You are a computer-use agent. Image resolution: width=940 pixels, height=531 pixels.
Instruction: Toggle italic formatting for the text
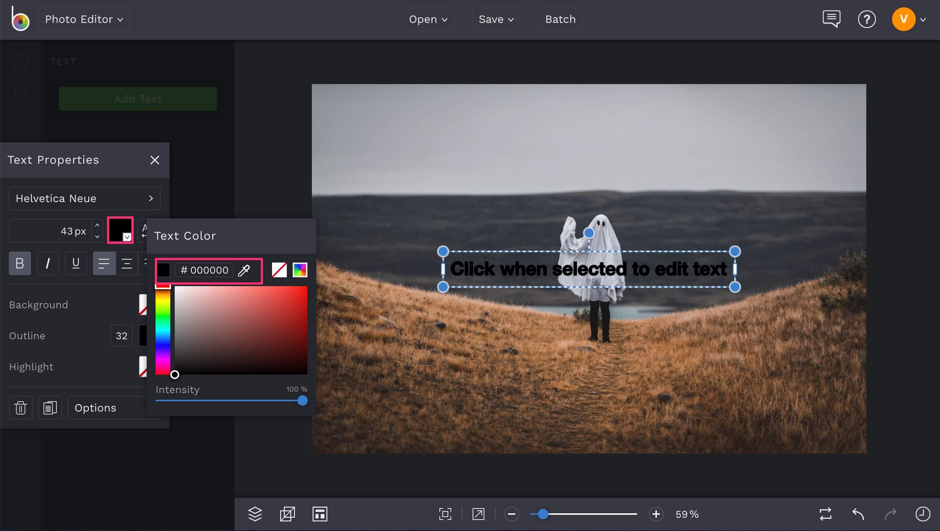coord(48,263)
